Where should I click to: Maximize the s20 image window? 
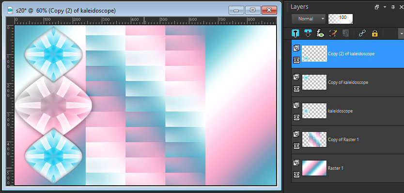pos(253,10)
